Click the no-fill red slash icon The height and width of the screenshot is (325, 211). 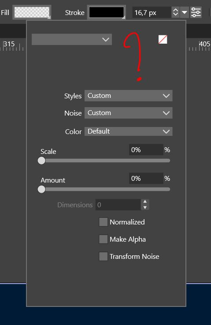tap(163, 39)
